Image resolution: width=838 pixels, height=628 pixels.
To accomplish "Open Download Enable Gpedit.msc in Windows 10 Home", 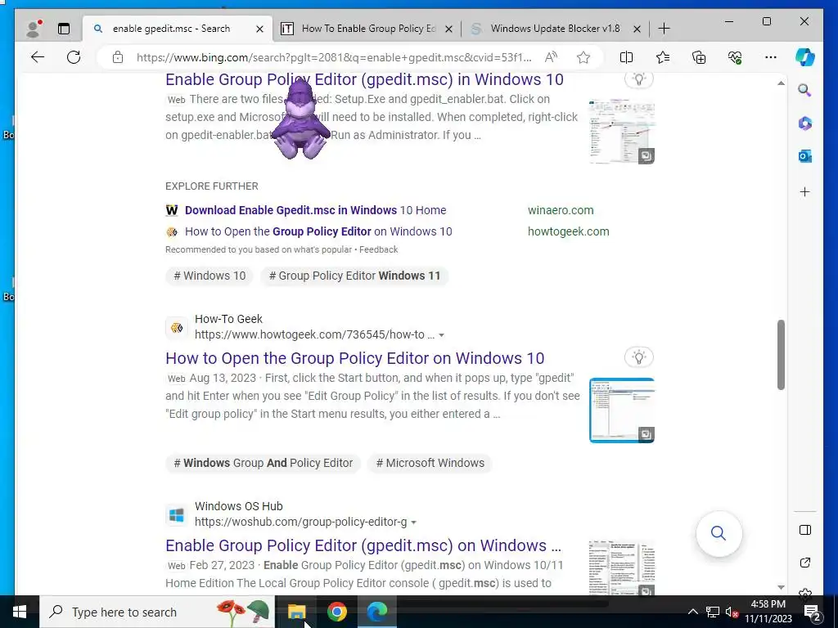I will coord(315,210).
